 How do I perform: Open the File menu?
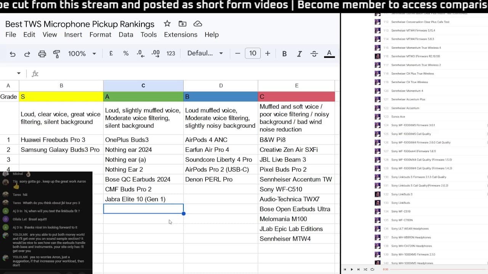(x=11, y=35)
